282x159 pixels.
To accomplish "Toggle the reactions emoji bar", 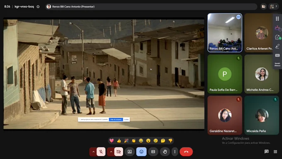I will (x=141, y=152).
